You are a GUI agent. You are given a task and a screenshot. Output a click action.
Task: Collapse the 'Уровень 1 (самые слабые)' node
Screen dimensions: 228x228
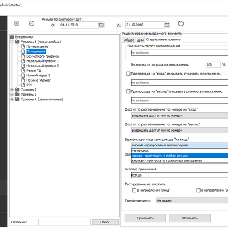(x=12, y=42)
